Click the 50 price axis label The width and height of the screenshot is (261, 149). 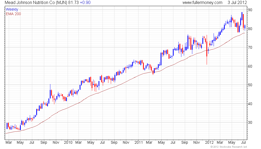250,85
